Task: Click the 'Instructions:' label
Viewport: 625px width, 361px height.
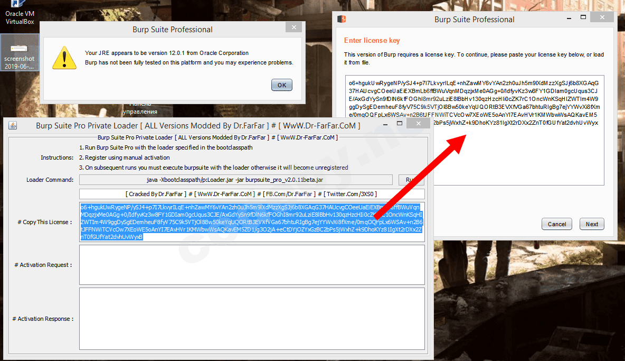Action: (x=57, y=158)
